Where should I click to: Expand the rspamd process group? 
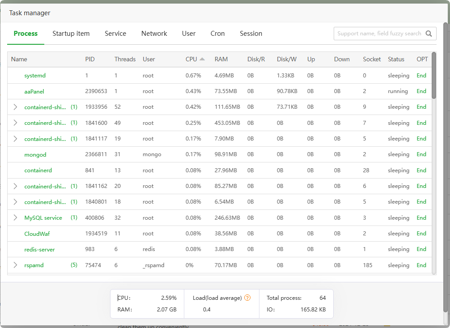[15, 265]
